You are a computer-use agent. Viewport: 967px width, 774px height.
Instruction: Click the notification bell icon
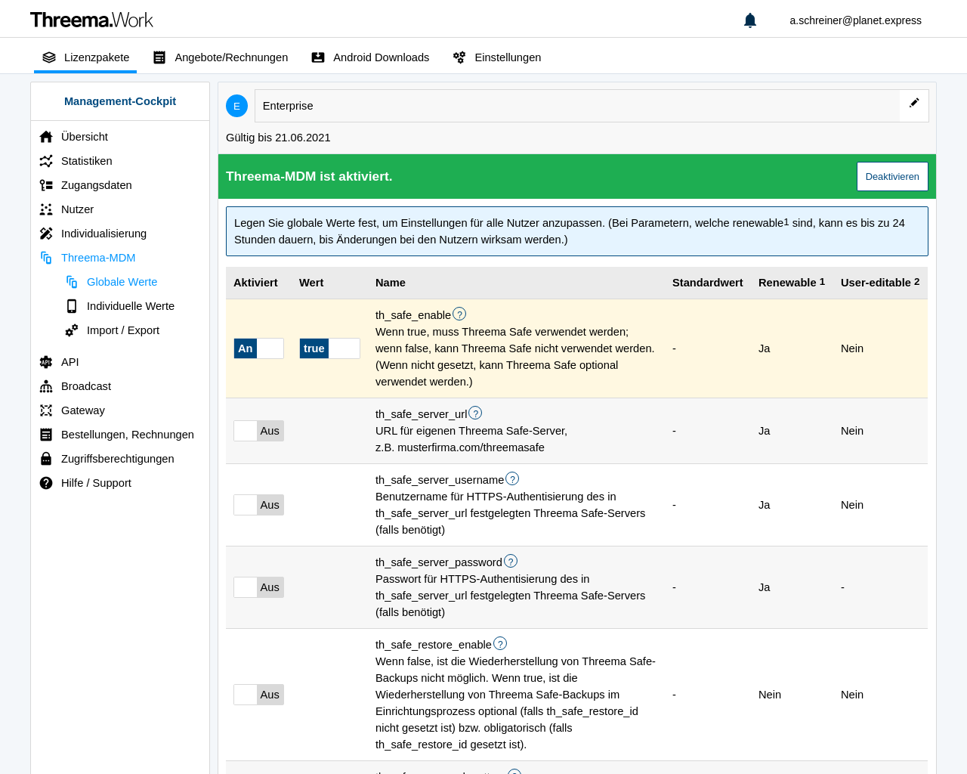tap(750, 20)
